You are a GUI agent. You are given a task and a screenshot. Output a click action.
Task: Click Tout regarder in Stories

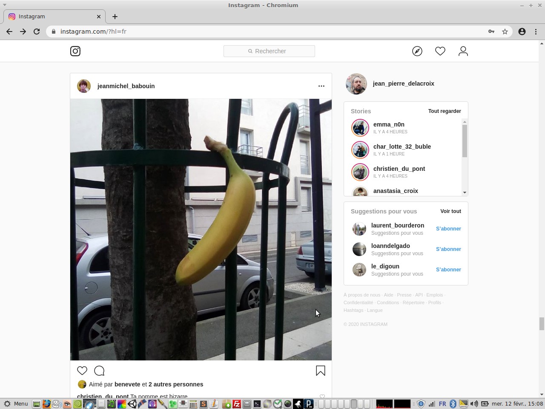pyautogui.click(x=445, y=111)
